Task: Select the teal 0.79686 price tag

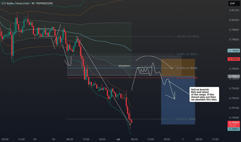Action: click(234, 51)
